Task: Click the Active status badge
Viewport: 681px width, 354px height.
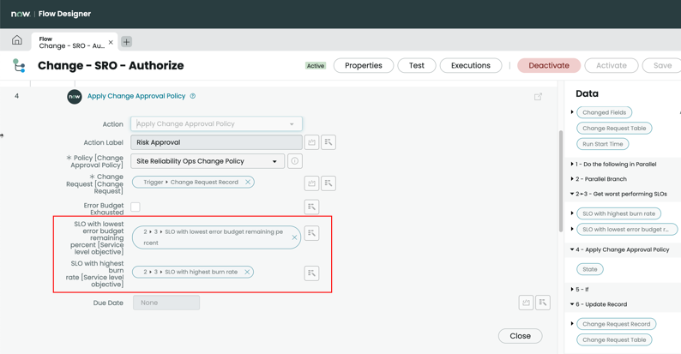Action: (x=316, y=66)
